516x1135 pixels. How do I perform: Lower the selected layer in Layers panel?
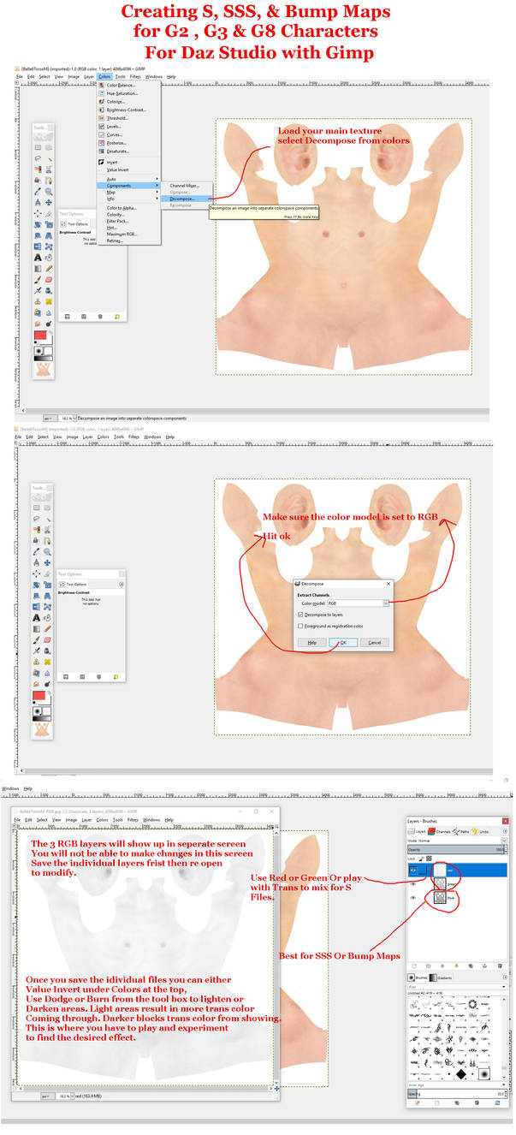pos(457,966)
